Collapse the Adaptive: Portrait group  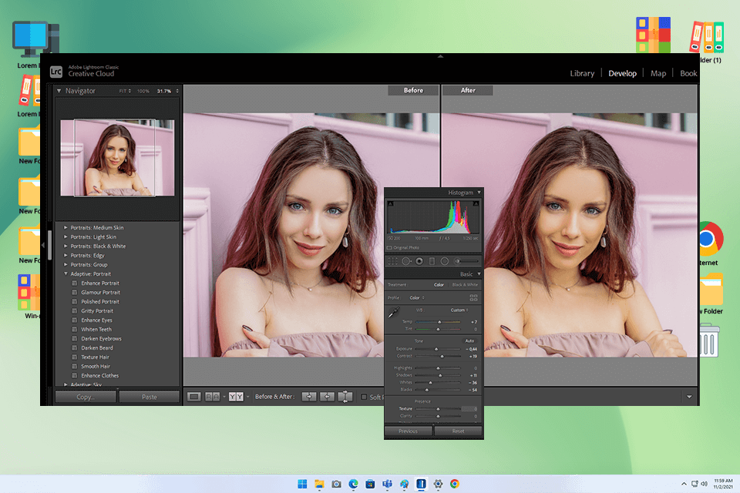tap(66, 273)
